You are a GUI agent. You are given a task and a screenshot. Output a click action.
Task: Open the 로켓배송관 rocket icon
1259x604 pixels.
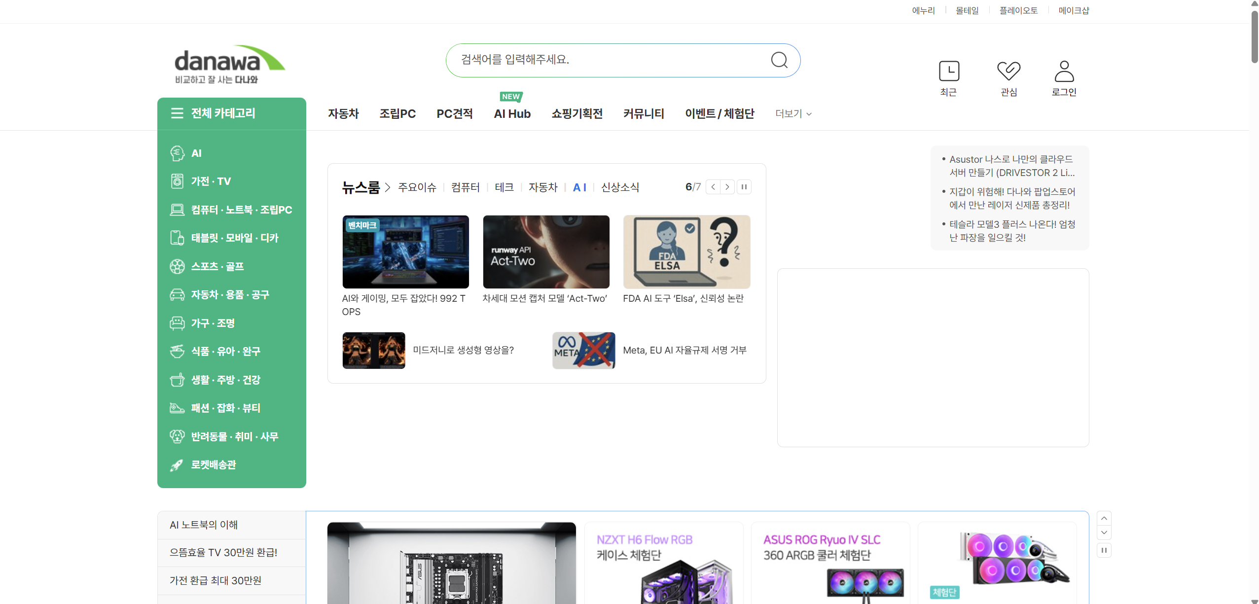pyautogui.click(x=177, y=465)
